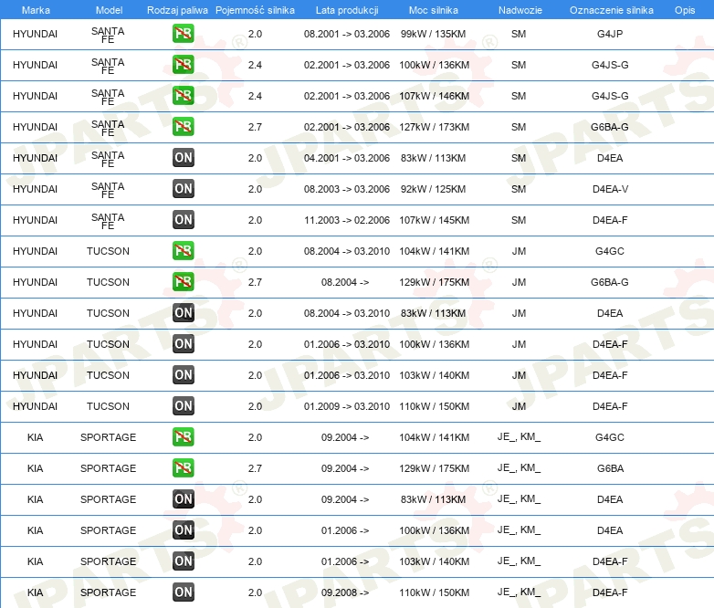This screenshot has width=714, height=608.
Task: Click KIA in the G6BA row
Action: tap(35, 468)
